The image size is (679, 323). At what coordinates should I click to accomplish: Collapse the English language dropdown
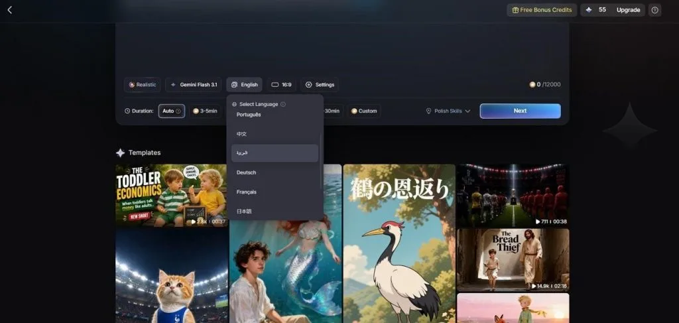click(x=244, y=85)
